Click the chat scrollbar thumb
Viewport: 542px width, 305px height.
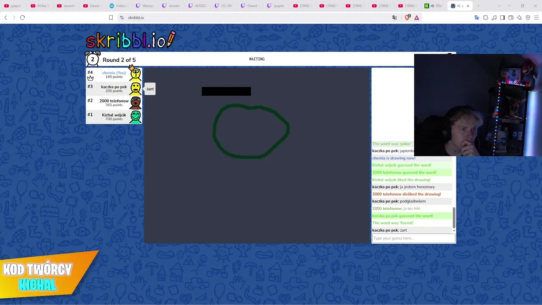(x=454, y=217)
